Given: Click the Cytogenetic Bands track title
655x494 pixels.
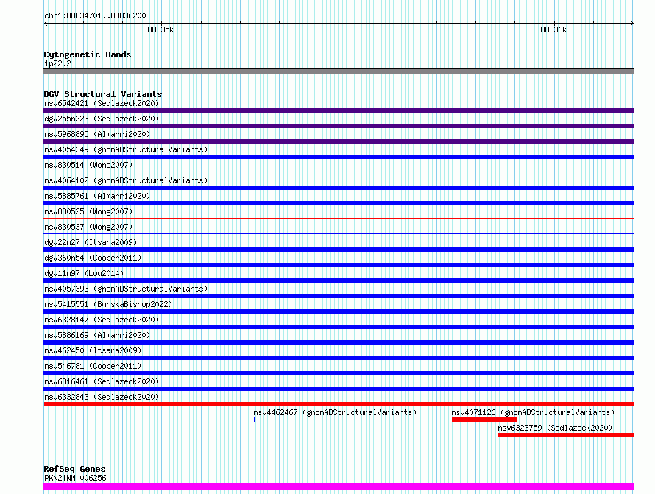Looking at the screenshot, I should pyautogui.click(x=88, y=54).
